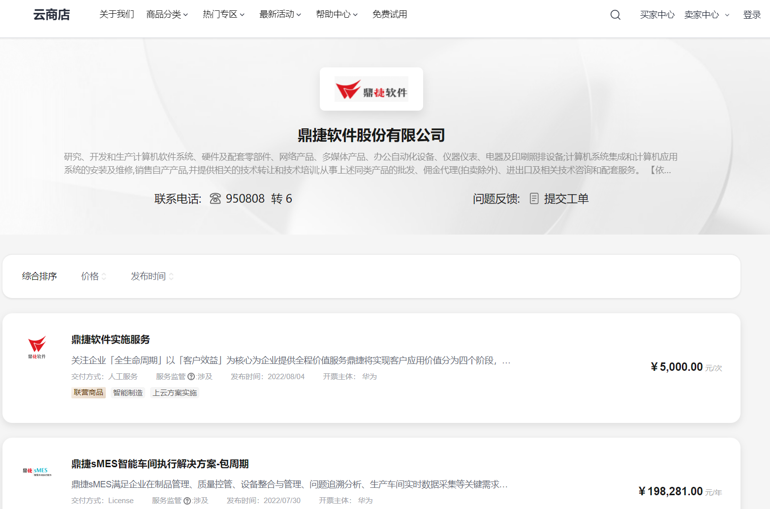
Task: Open the 鼎捷软件实施服务 product logo
Action: click(37, 347)
